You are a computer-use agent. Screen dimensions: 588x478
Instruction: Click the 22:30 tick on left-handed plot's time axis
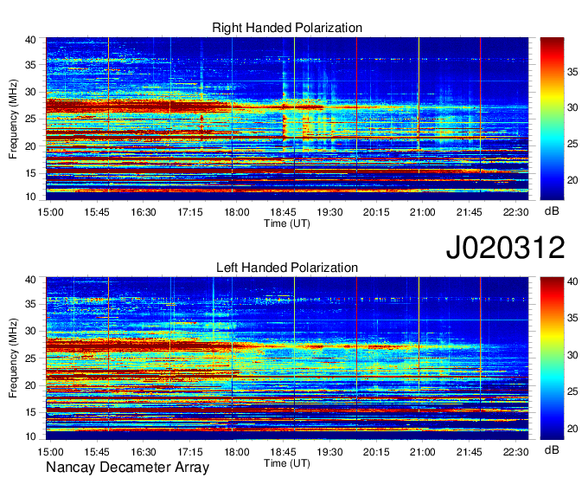(x=515, y=452)
